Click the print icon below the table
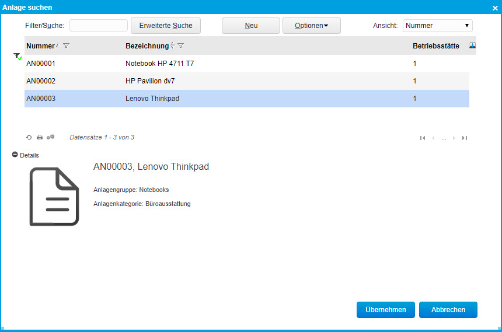 coord(40,138)
